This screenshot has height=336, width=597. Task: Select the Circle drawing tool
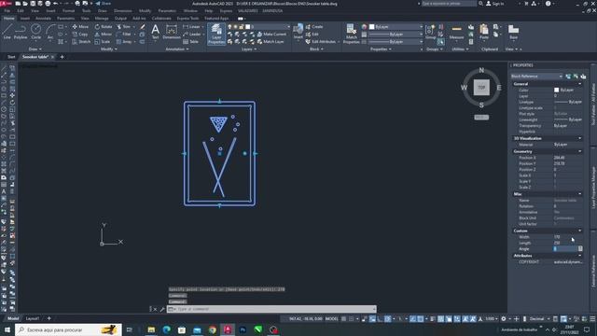tap(35, 31)
